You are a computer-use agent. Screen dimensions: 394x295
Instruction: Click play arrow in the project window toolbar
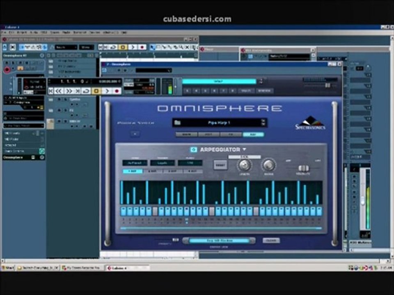click(133, 47)
